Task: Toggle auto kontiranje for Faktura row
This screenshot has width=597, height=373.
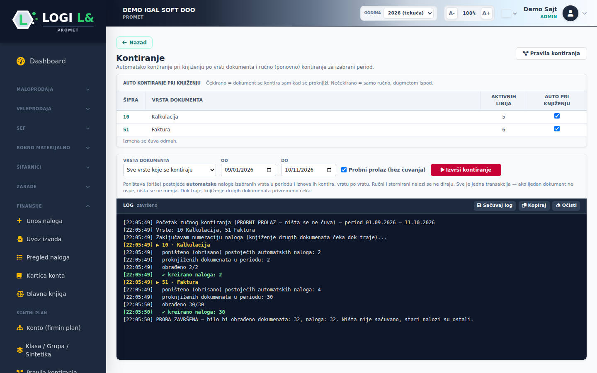Action: click(x=557, y=129)
